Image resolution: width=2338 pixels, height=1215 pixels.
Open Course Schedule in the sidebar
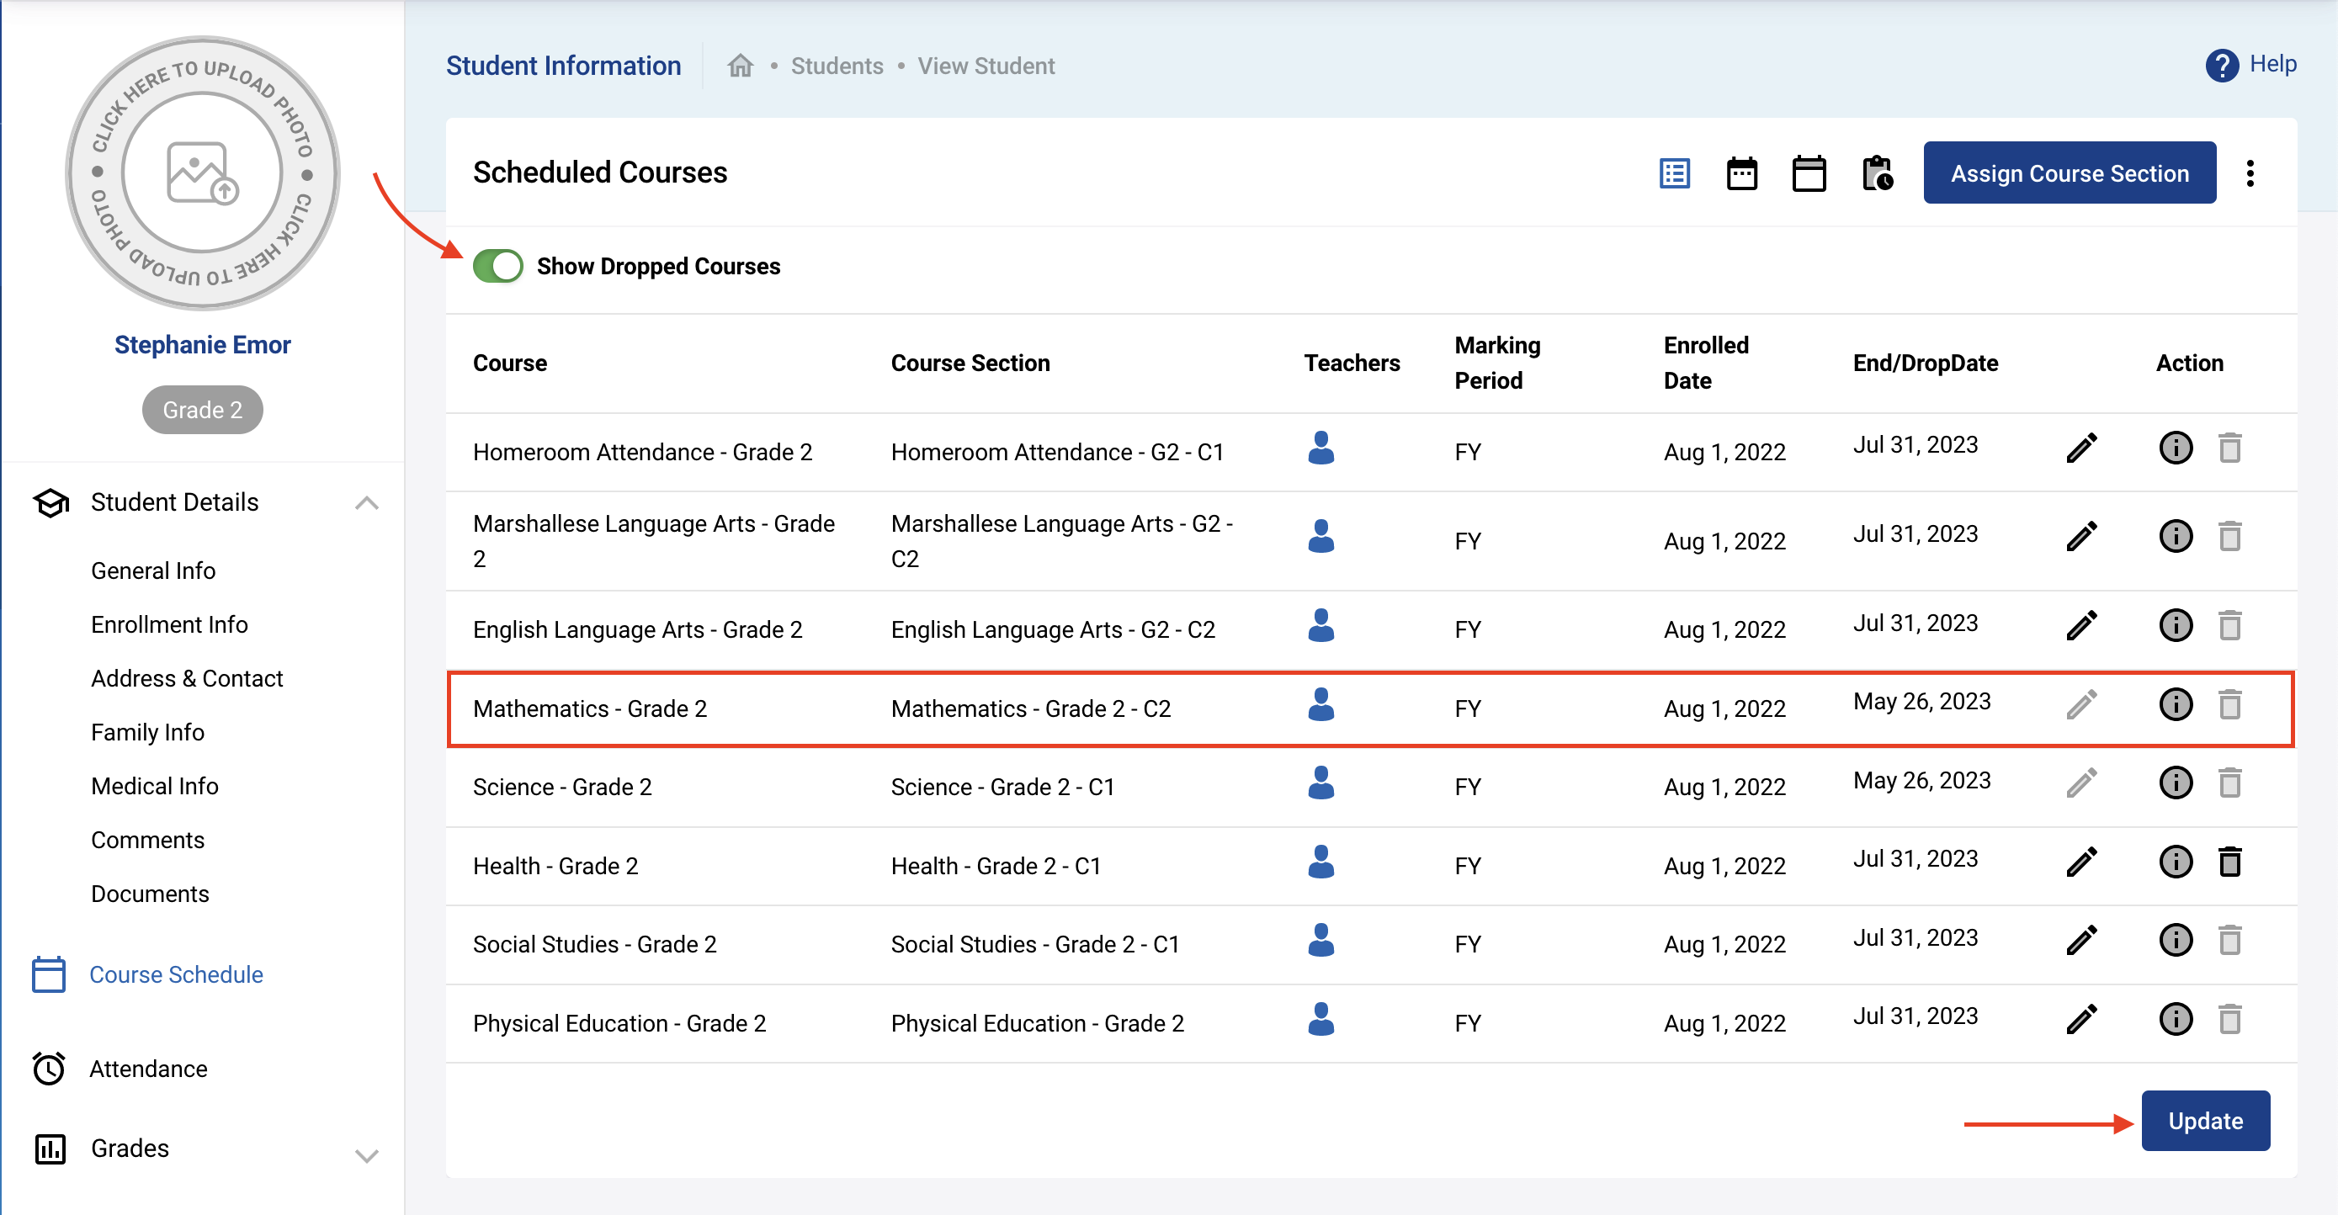176,974
